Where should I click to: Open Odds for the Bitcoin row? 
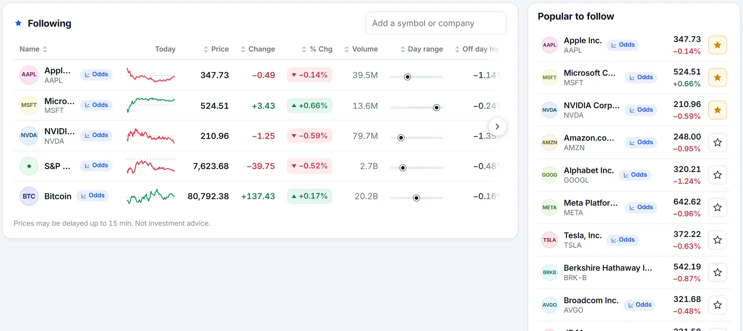(93, 195)
